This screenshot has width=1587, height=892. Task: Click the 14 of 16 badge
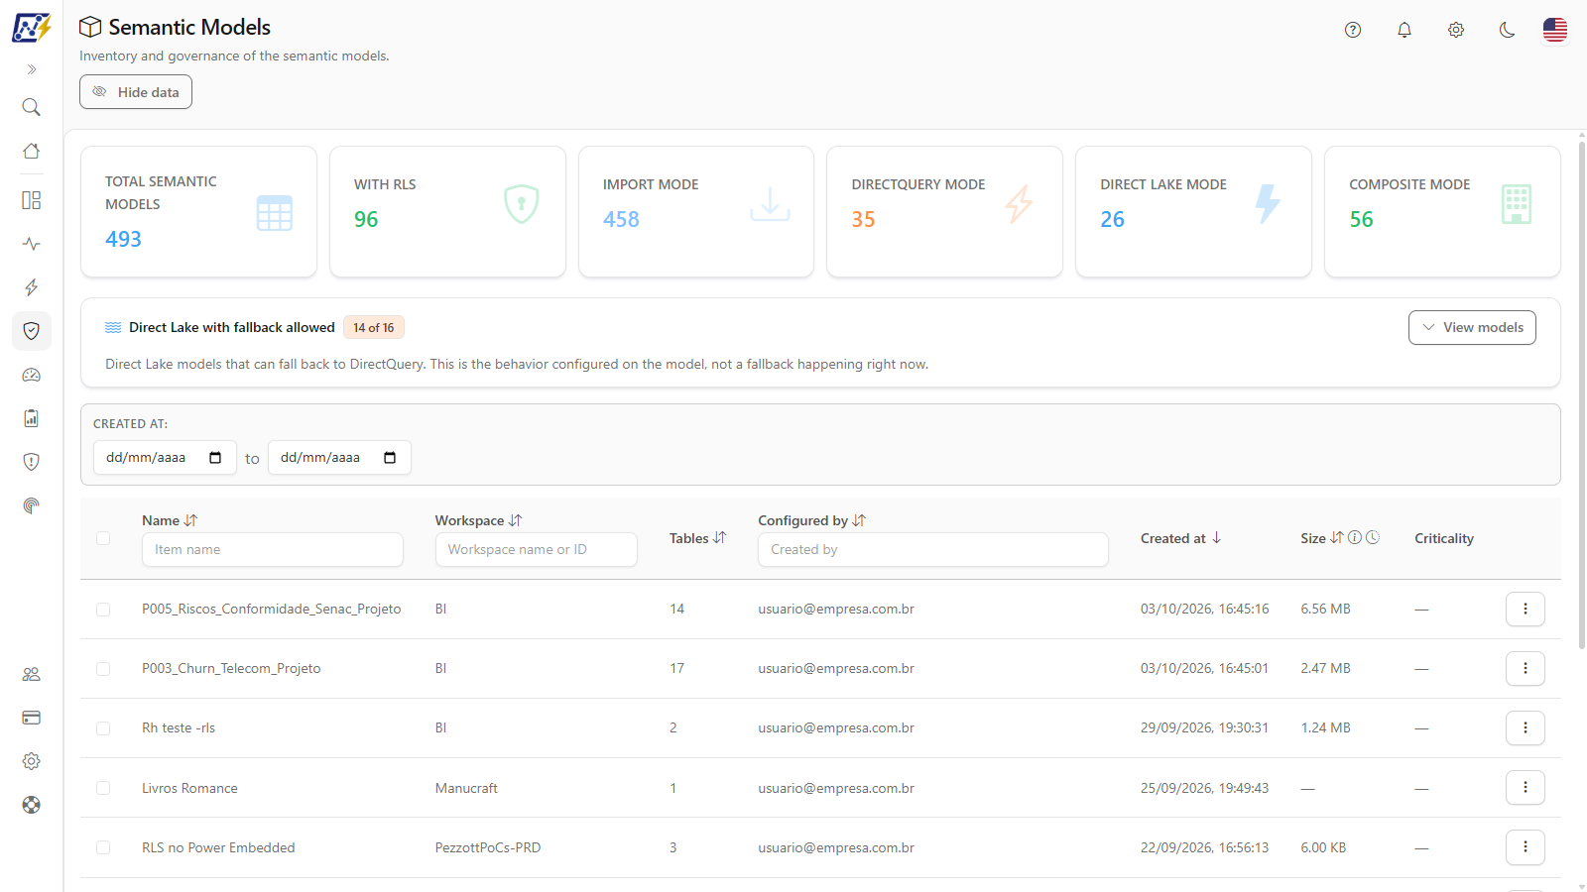(x=374, y=328)
